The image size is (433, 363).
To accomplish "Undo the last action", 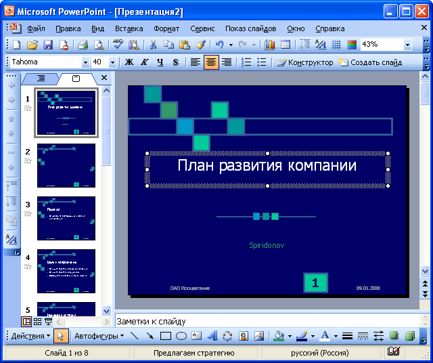I will click(219, 45).
